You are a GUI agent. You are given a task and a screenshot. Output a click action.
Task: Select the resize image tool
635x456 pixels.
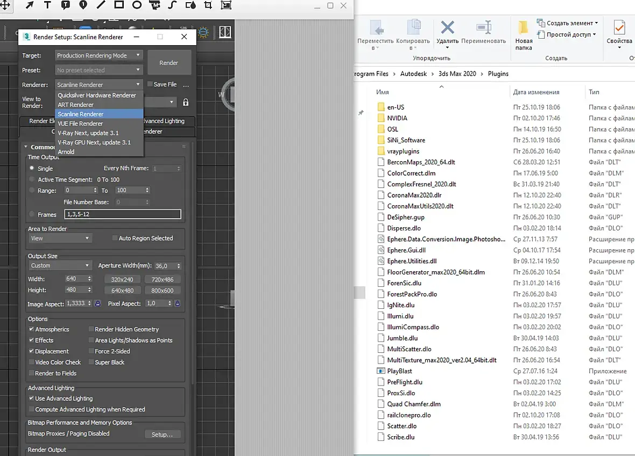point(226,5)
